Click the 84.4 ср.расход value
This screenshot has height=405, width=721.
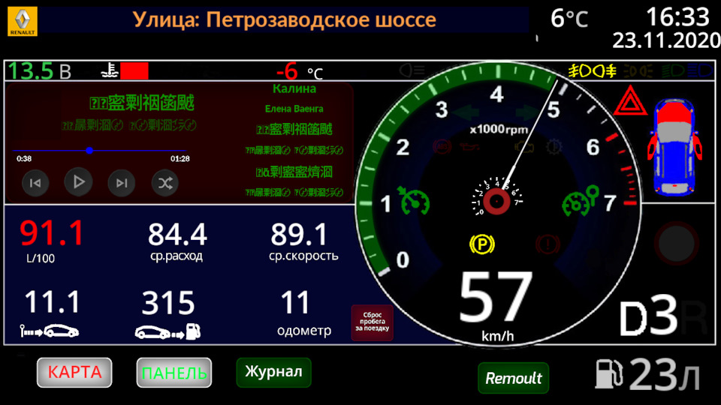click(177, 234)
